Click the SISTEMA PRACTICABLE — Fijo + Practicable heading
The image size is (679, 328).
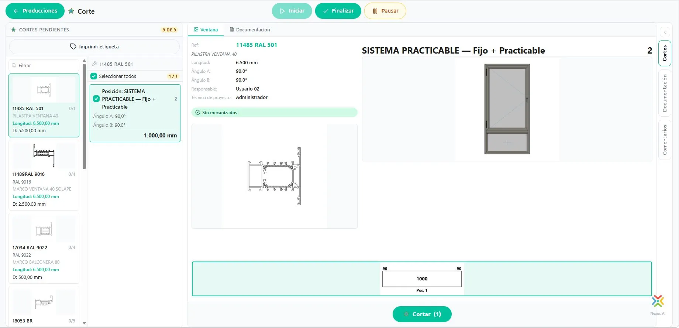point(453,51)
